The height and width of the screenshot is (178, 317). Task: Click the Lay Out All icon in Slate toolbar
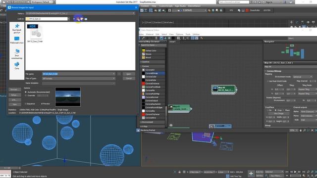(184, 38)
